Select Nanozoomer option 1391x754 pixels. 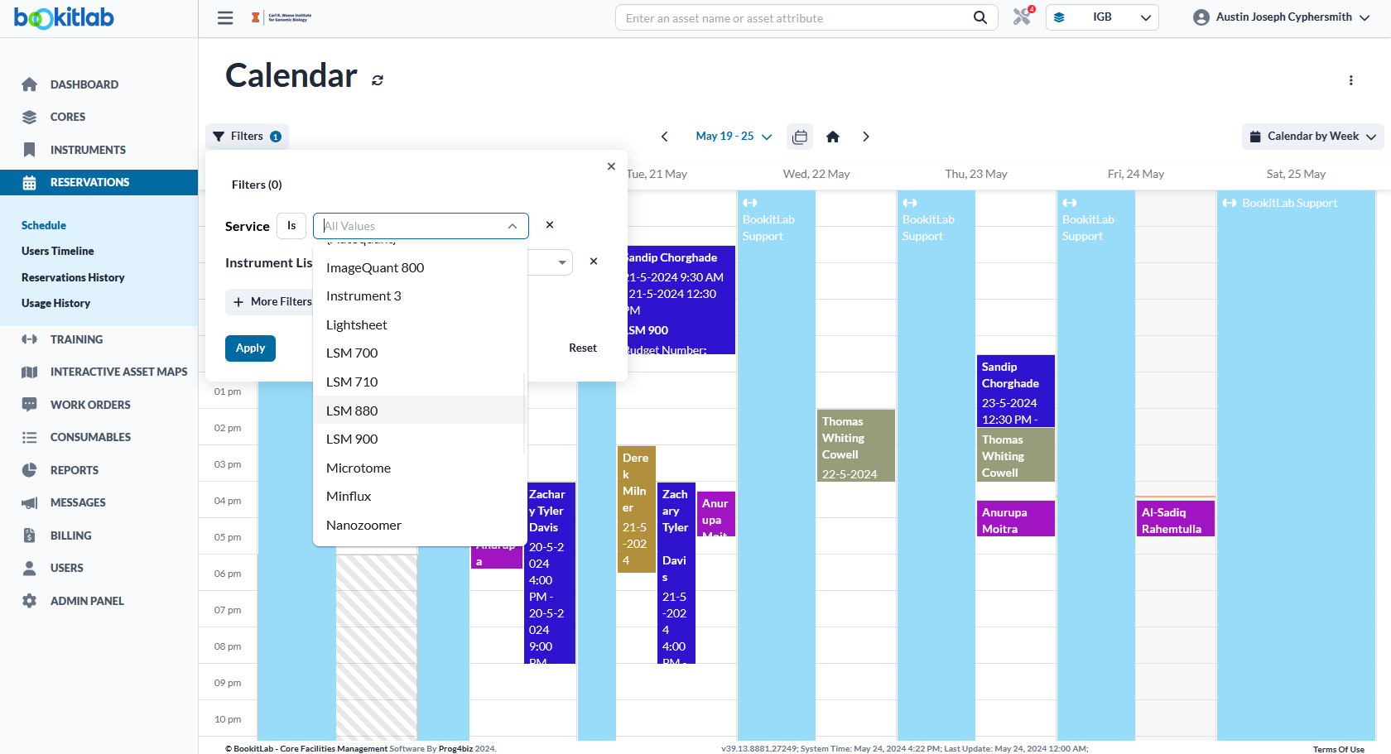[x=420, y=525]
